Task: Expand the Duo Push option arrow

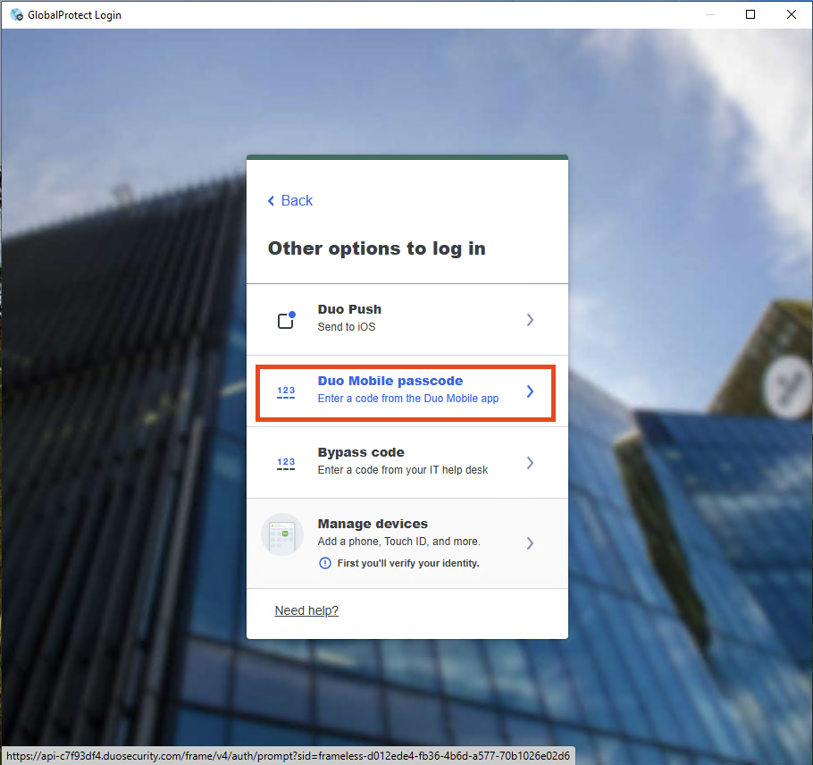Action: point(530,320)
